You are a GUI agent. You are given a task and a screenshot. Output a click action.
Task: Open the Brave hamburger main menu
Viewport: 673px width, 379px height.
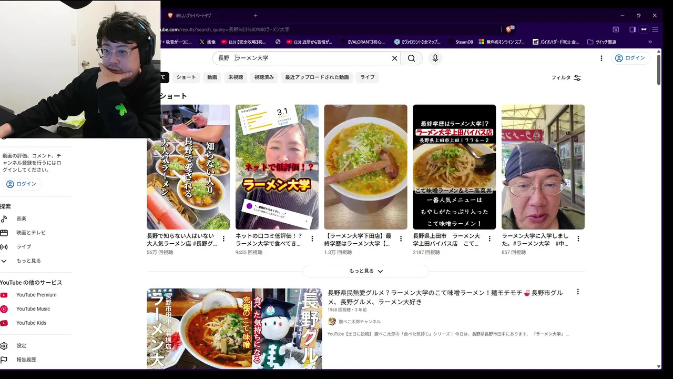coord(655,29)
